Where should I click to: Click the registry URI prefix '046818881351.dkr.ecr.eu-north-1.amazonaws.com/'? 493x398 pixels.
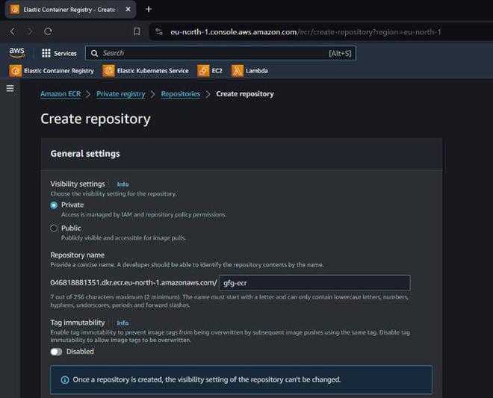tap(134, 282)
